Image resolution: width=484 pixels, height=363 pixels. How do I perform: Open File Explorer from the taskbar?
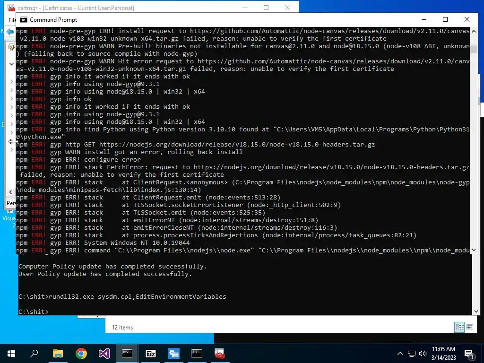(58, 354)
